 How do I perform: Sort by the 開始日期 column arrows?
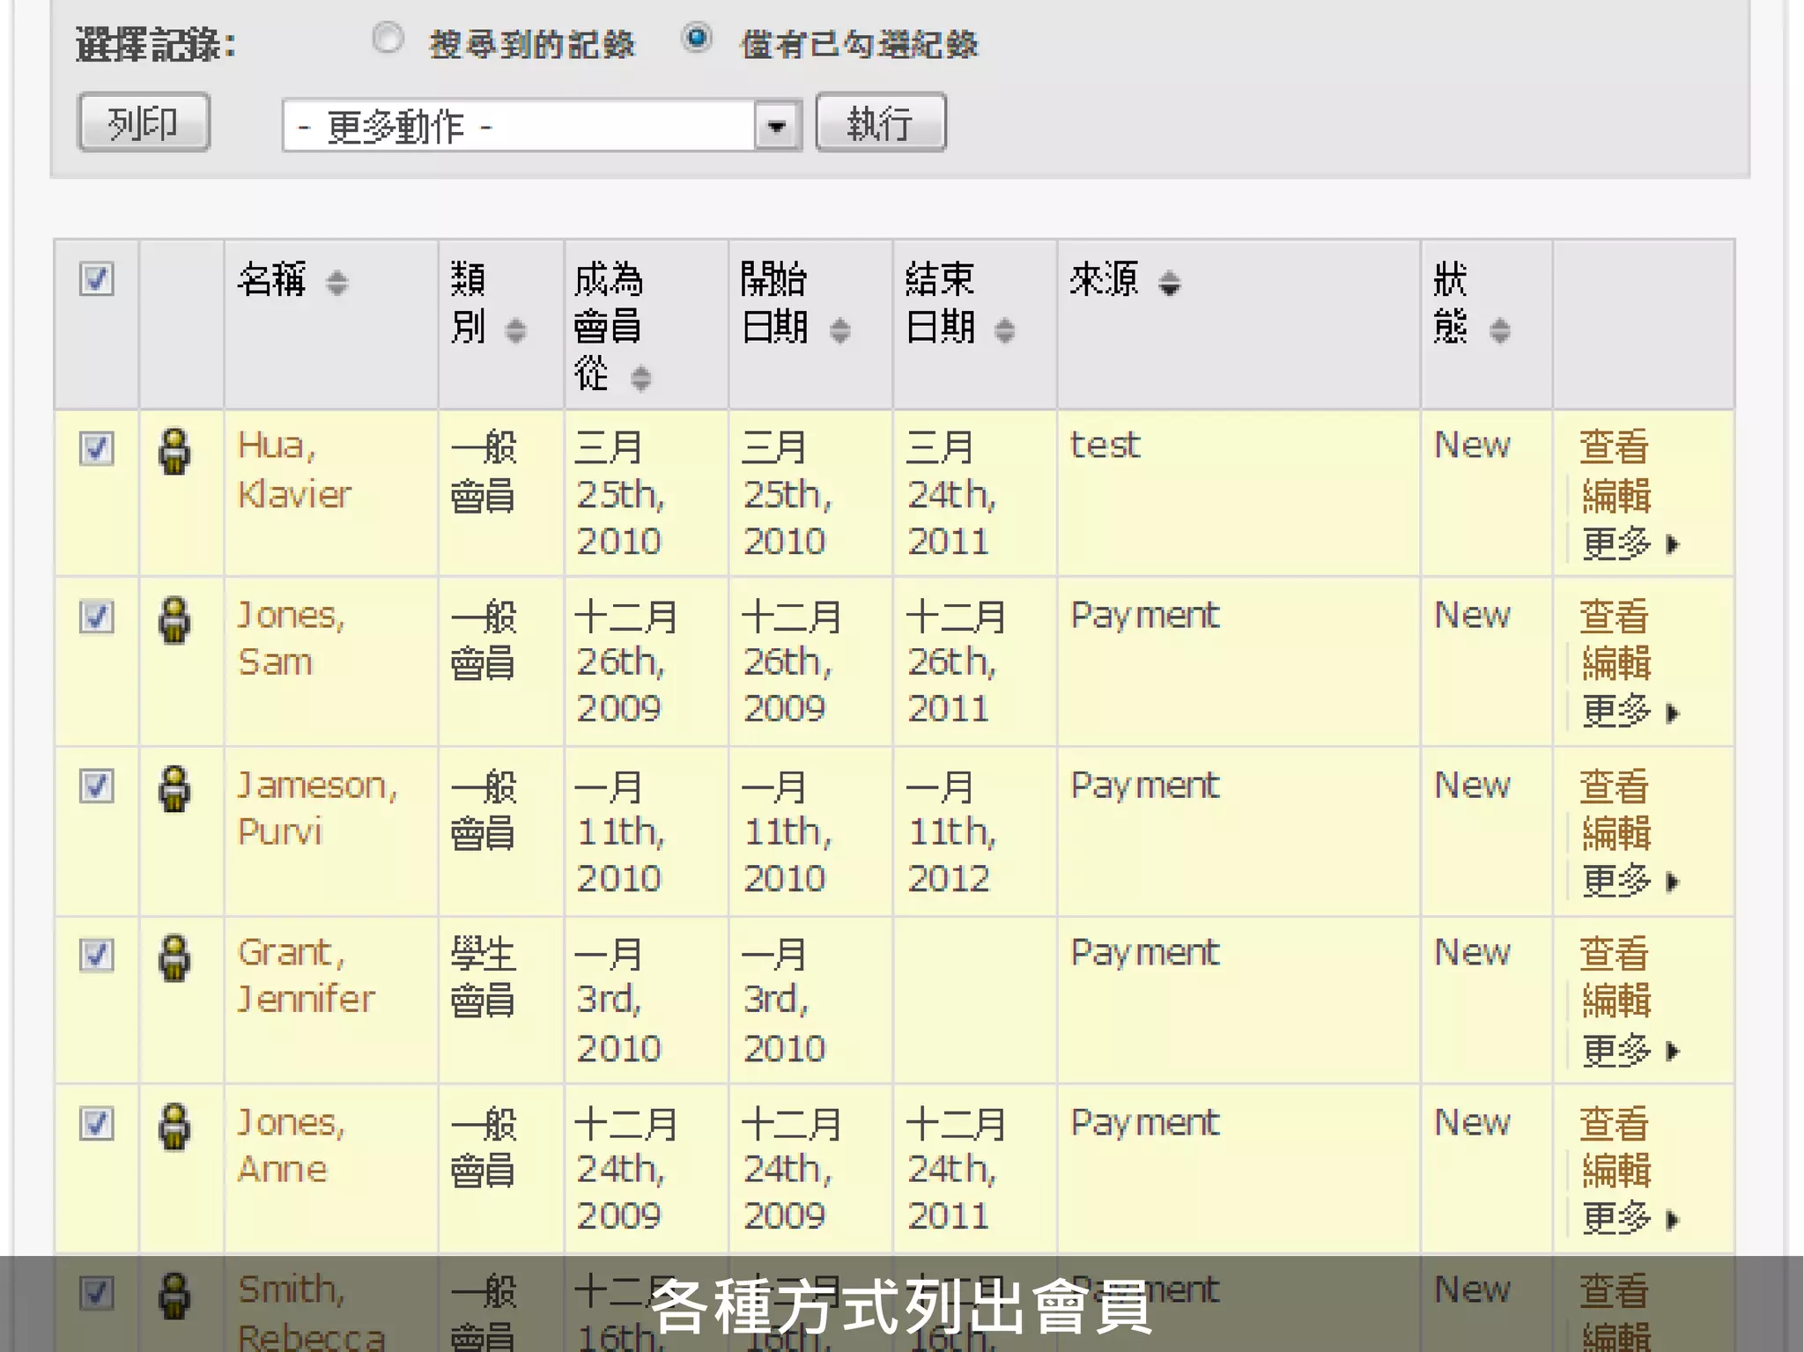[840, 330]
